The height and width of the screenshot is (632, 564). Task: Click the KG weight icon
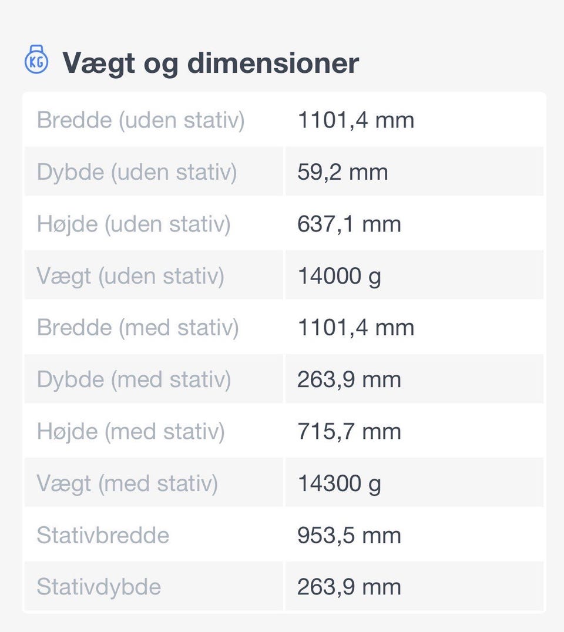click(36, 60)
